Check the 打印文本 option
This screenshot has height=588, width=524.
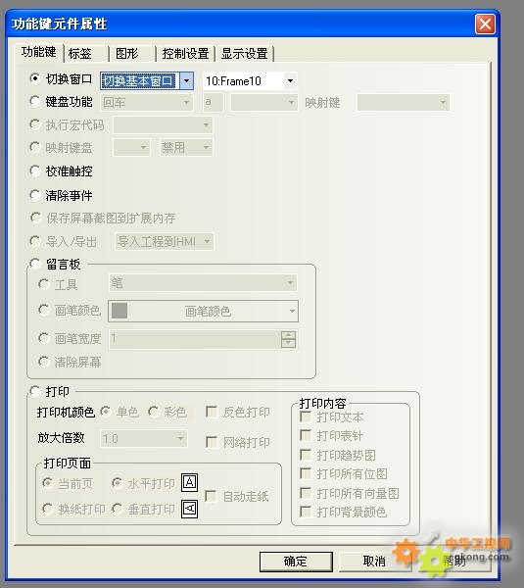coord(306,416)
